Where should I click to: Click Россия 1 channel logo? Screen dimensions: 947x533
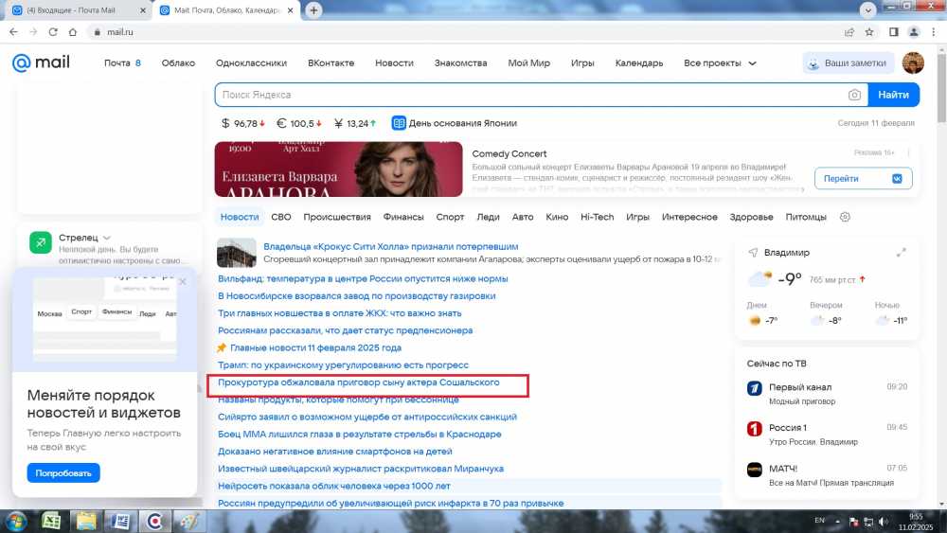point(755,429)
